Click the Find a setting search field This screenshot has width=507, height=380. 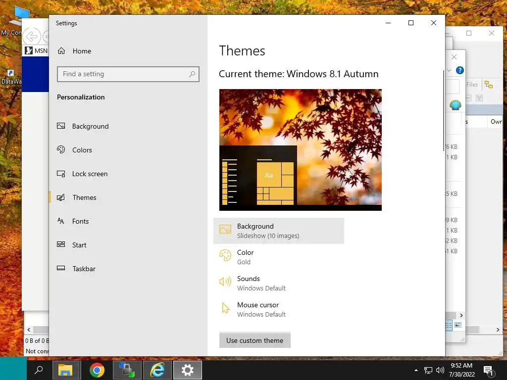pos(128,74)
